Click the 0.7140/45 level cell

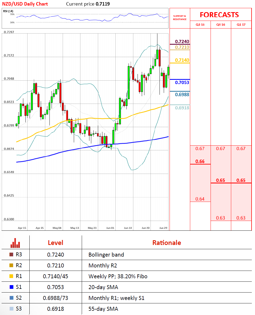tap(56, 276)
